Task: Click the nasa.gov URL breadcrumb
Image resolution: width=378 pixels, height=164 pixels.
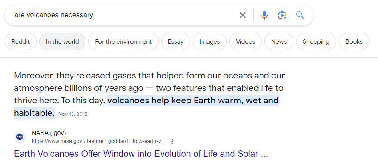Action: click(x=98, y=141)
